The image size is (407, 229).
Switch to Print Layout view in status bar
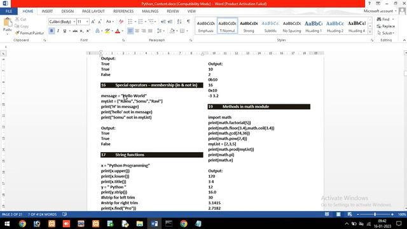(338, 214)
